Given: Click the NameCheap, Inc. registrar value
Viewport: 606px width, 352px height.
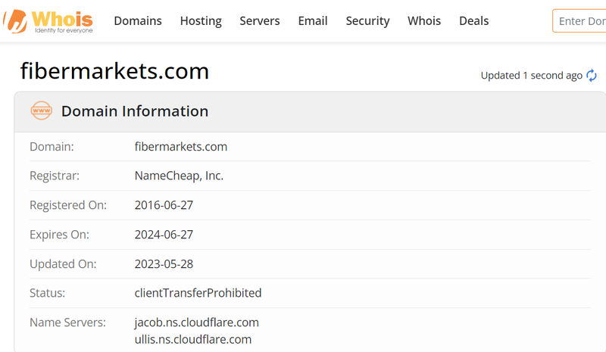Looking at the screenshot, I should 179,176.
